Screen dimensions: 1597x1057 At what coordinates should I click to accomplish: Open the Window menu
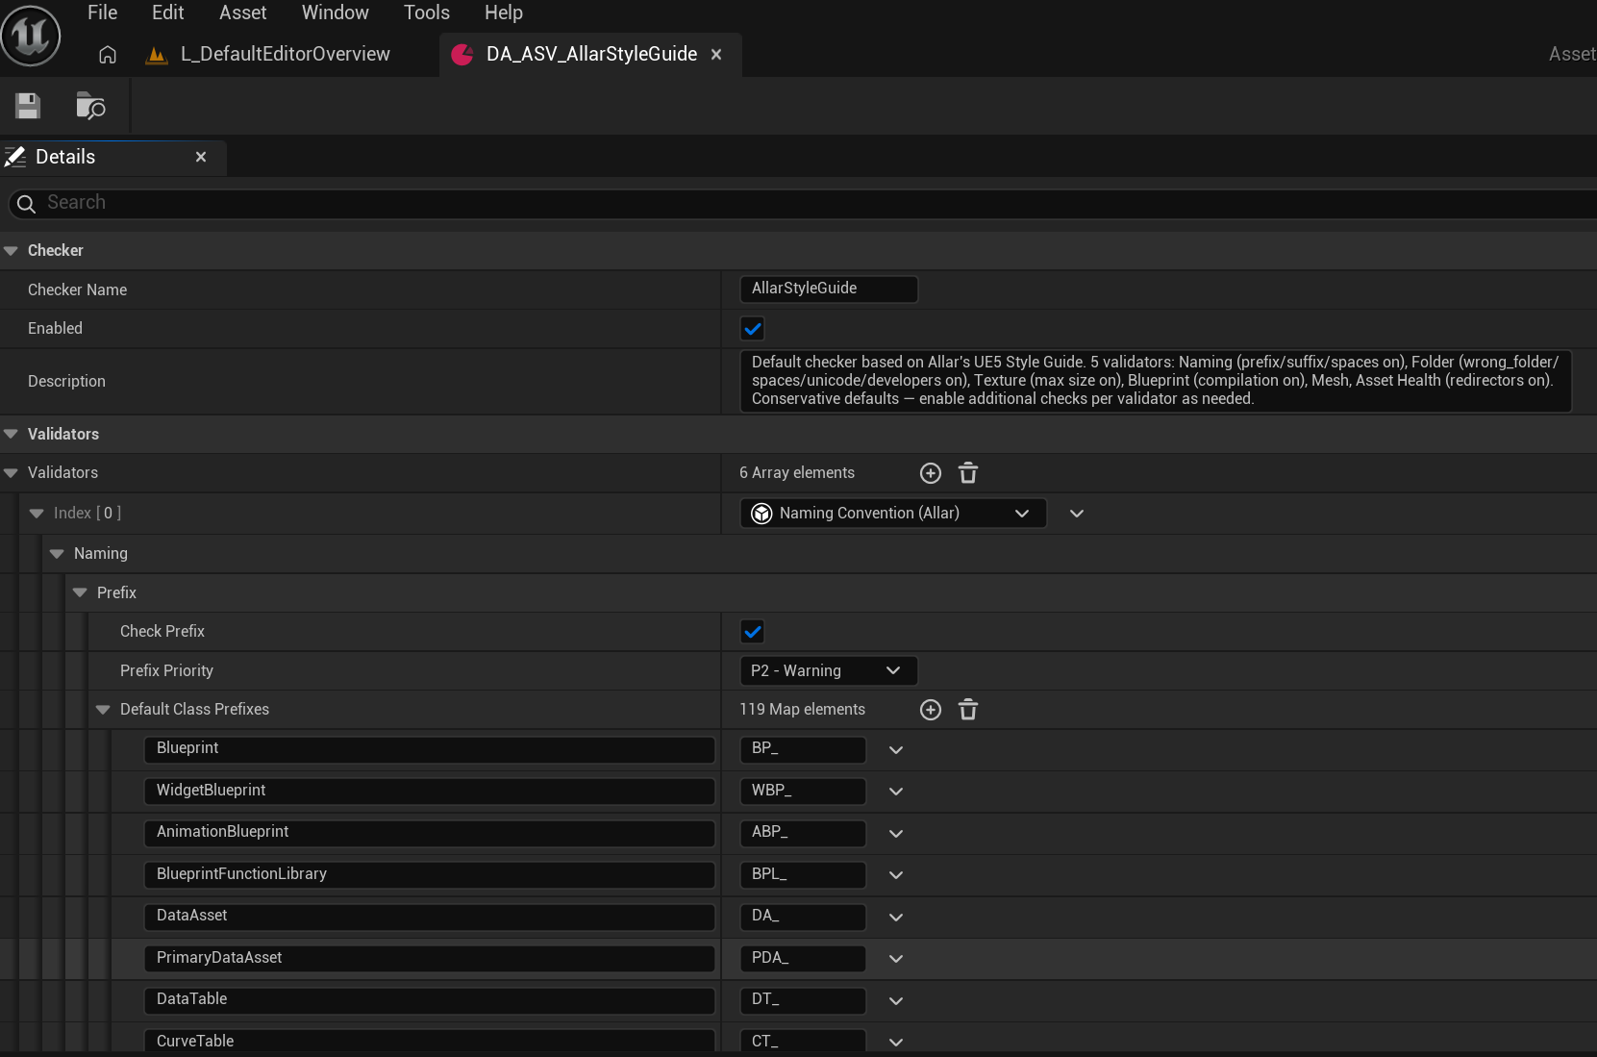(x=336, y=13)
